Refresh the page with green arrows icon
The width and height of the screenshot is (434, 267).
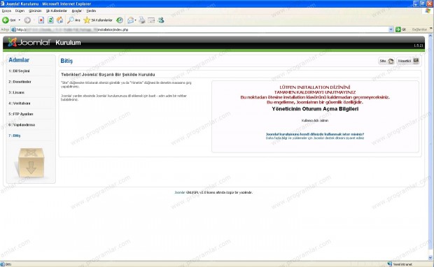pyautogui.click(x=50, y=20)
